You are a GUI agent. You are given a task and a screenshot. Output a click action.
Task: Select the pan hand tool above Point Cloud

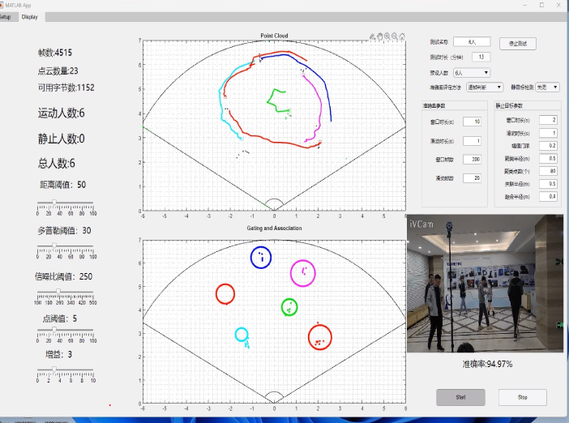tap(379, 36)
